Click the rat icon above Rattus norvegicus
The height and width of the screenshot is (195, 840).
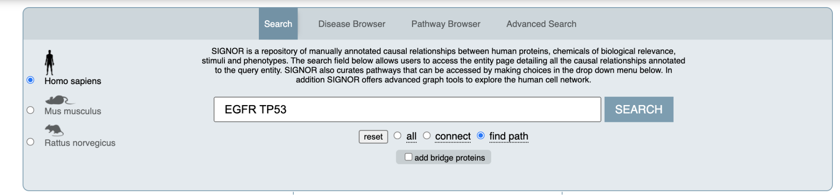[x=54, y=130]
